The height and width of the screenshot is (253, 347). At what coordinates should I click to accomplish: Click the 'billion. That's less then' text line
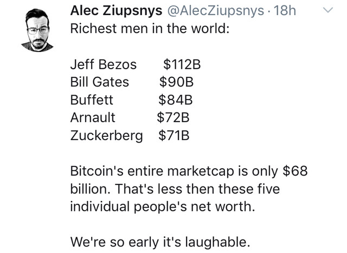[x=175, y=189]
